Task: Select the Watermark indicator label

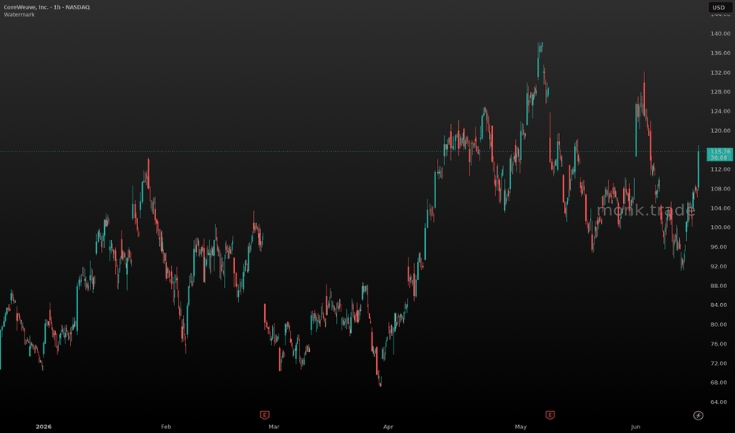Action: click(x=19, y=14)
